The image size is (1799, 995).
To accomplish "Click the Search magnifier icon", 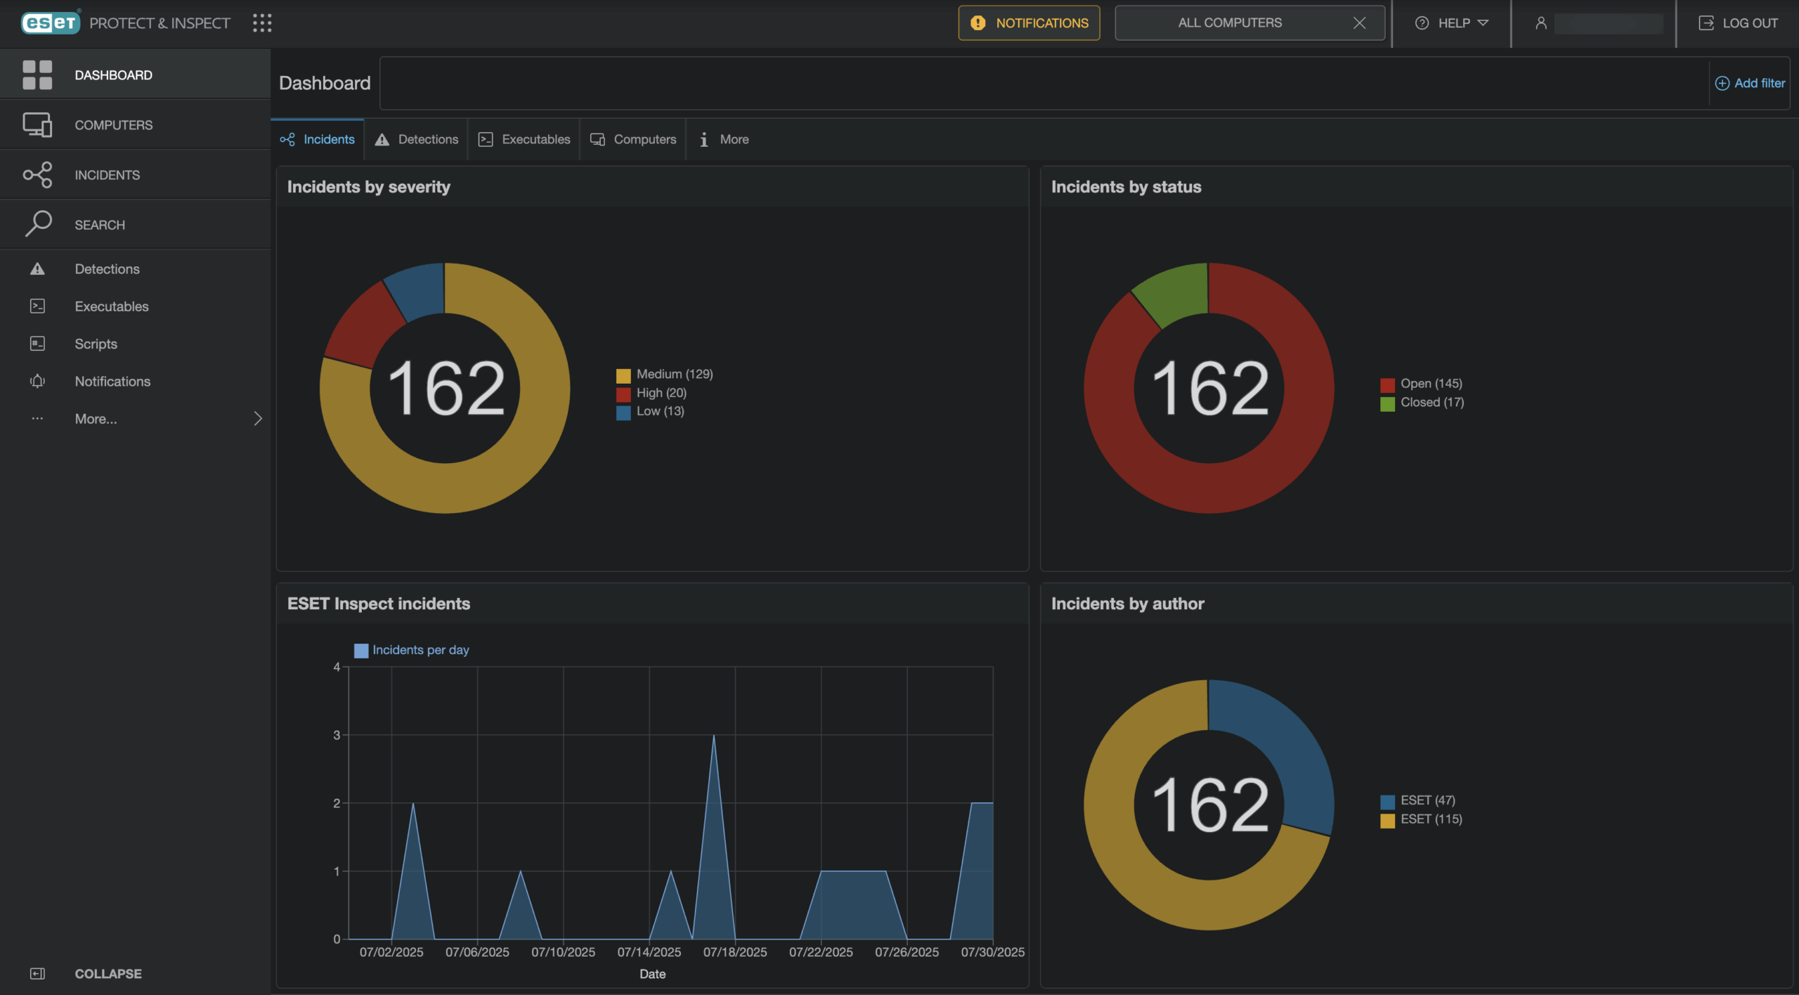I will point(37,224).
